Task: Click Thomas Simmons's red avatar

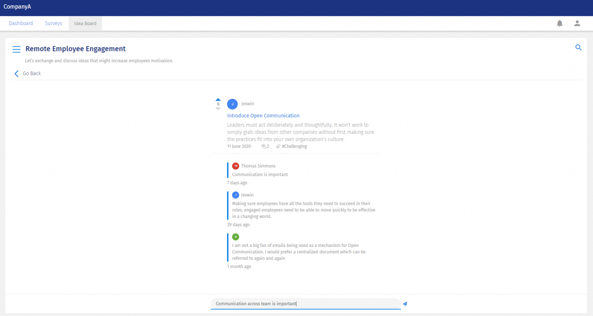Action: [236, 166]
